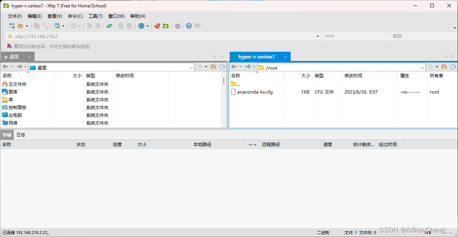Viewport: 458px width, 237px height.
Task: Launch Xshell using the red swirl toolbar icon
Action: 157,26
